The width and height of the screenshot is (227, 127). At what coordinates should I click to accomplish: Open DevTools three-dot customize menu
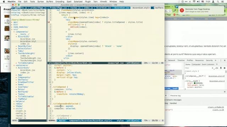click(x=221, y=60)
